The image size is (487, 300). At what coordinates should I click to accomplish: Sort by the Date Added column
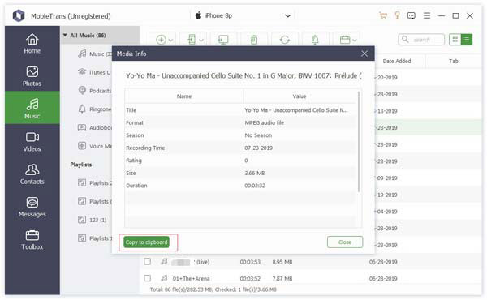click(397, 61)
